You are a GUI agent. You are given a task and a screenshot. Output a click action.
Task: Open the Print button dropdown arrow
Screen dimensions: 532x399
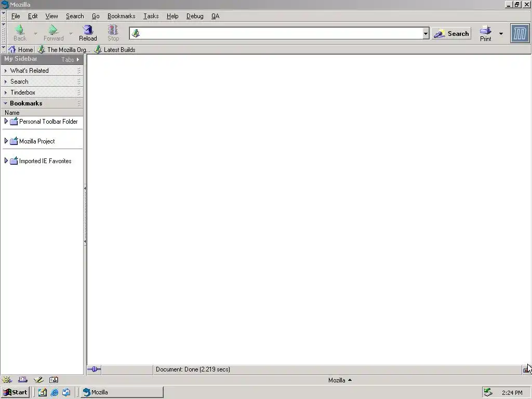[x=501, y=34]
